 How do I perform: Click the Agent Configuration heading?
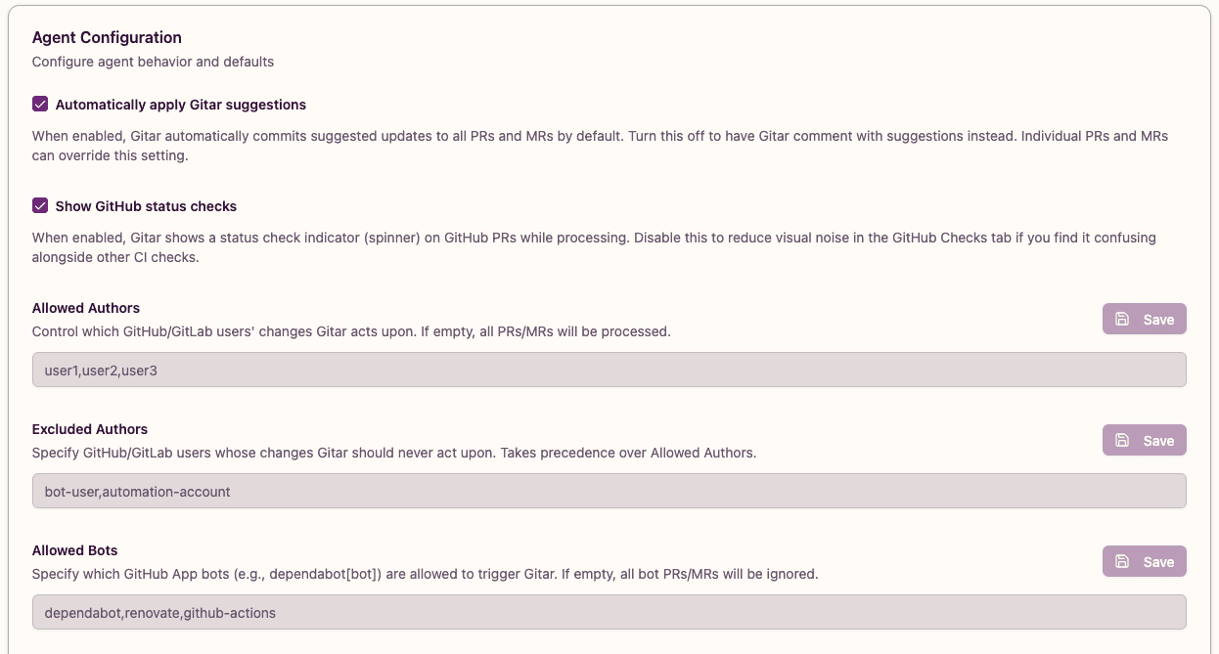point(107,37)
